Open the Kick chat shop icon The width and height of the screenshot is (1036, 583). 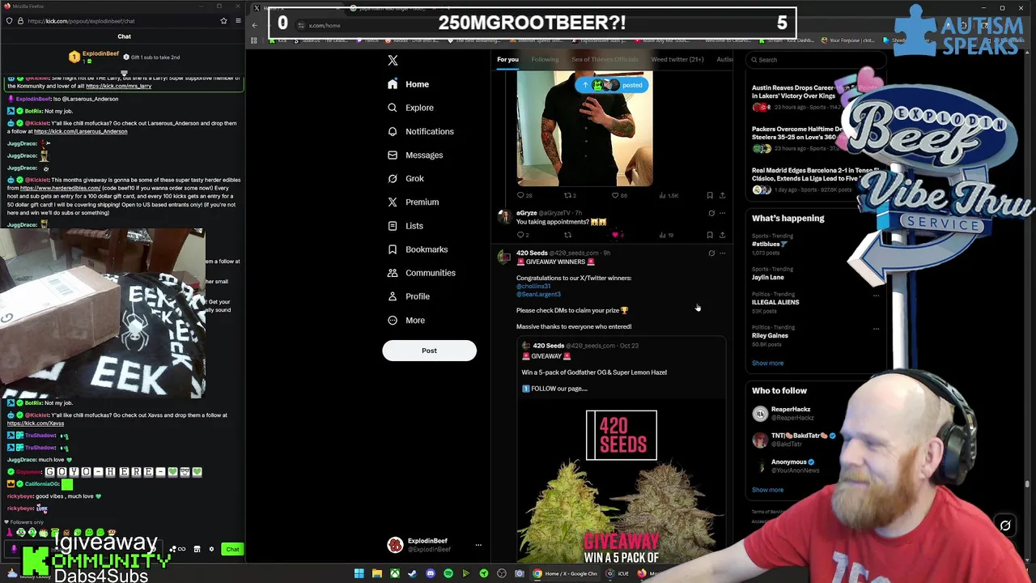pyautogui.click(x=197, y=549)
